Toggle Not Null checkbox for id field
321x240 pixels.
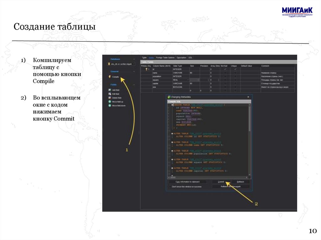click(224, 69)
